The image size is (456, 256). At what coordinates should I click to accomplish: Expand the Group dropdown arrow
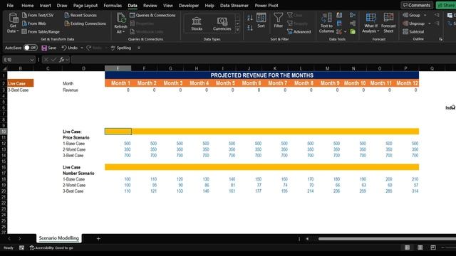(425, 15)
